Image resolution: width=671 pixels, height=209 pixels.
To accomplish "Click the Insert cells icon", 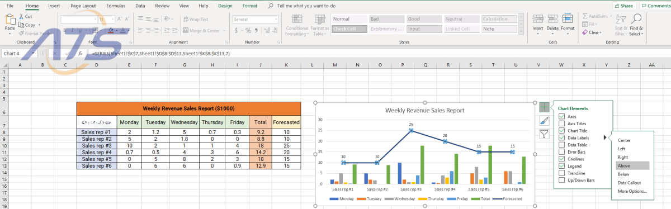I will [x=538, y=18].
